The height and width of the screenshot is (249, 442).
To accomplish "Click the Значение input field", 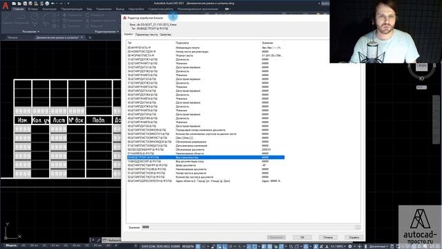I will tap(247, 228).
